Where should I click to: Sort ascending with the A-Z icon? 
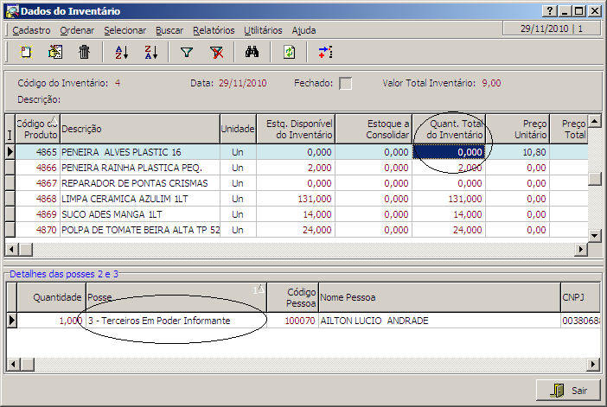[122, 52]
